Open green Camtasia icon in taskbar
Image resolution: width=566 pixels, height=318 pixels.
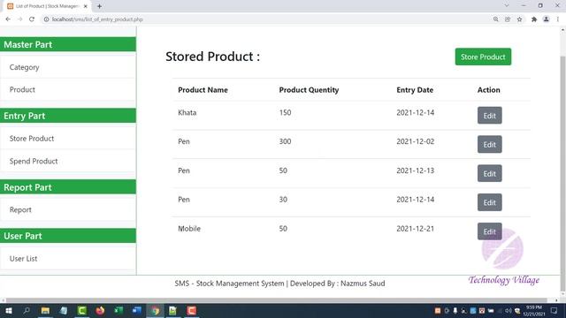coord(82,310)
